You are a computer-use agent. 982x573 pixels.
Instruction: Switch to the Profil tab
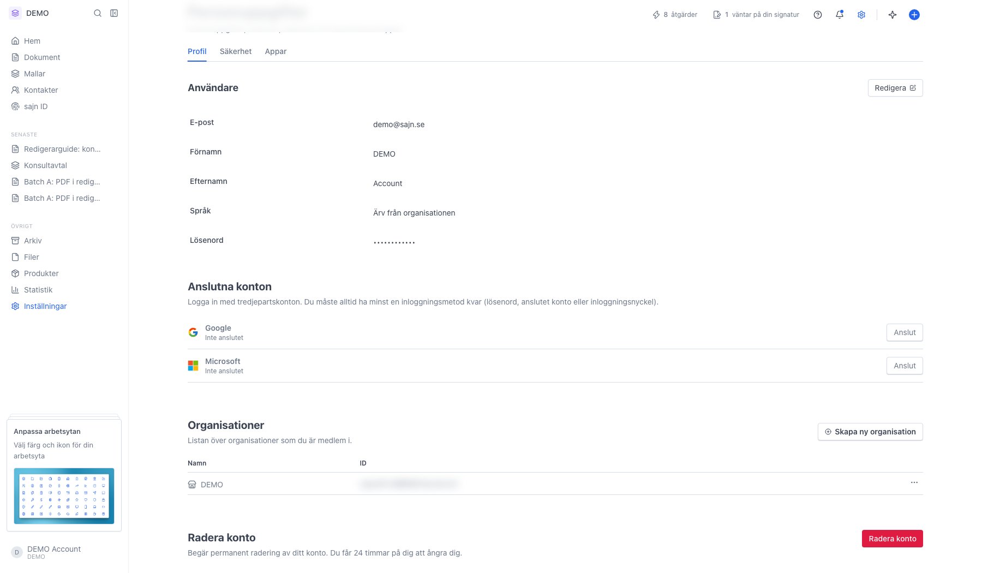point(197,51)
